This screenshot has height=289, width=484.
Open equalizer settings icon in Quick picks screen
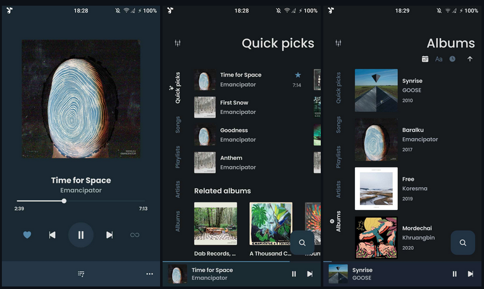coord(178,43)
